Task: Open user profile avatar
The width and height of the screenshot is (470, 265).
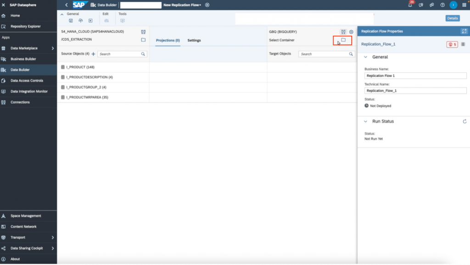Action: [453, 5]
